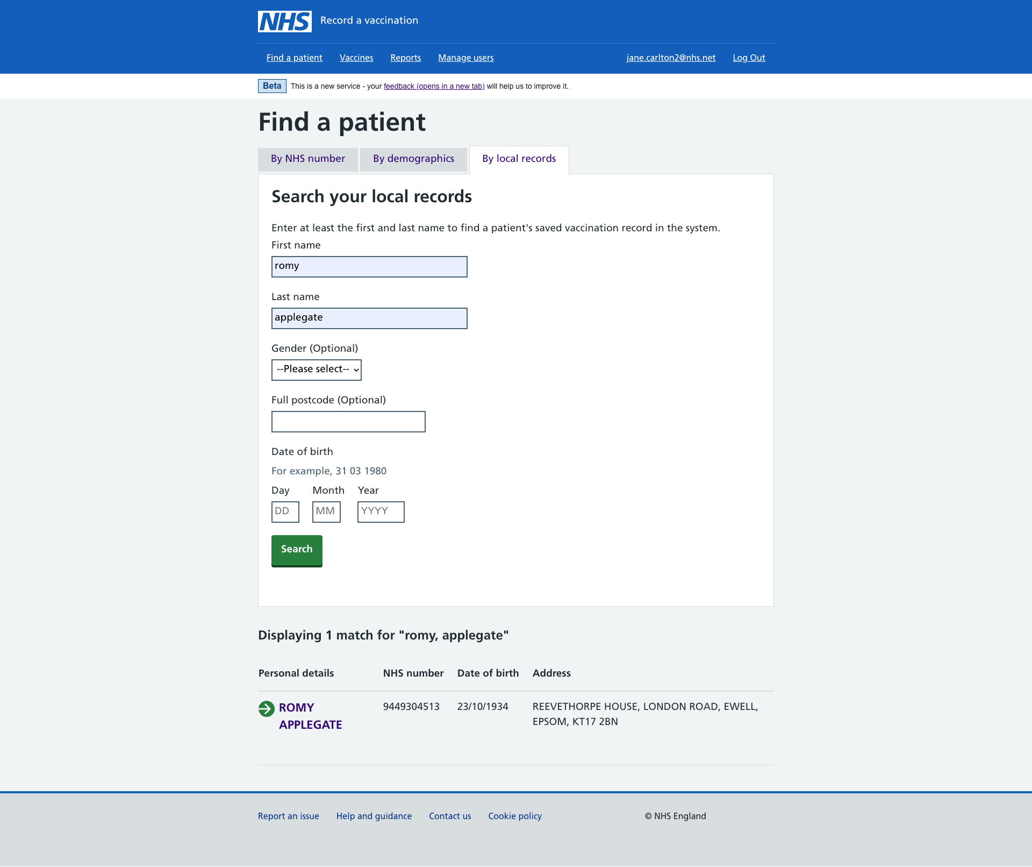Click the 'Log Out' button in header
The width and height of the screenshot is (1032, 867).
pos(748,58)
